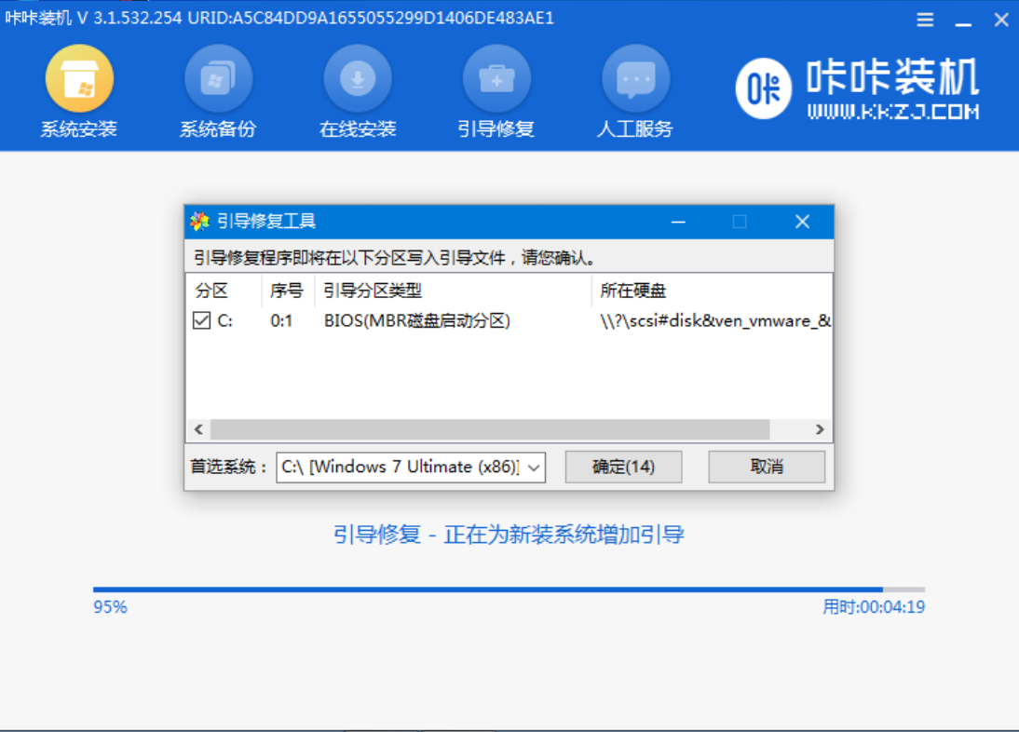Open the 引导修复 boot repair icon
This screenshot has height=732, width=1019.
tap(496, 78)
